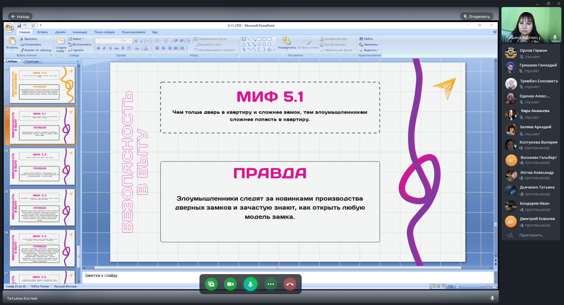This screenshot has width=564, height=305.
Task: Align text to the right
Action: (x=169, y=48)
